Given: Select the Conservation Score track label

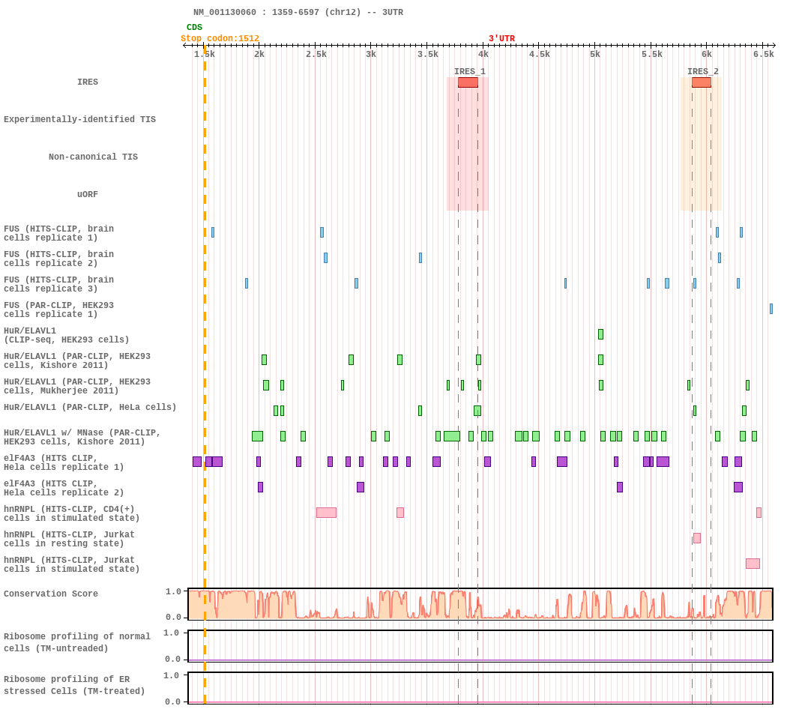Looking at the screenshot, I should [51, 594].
